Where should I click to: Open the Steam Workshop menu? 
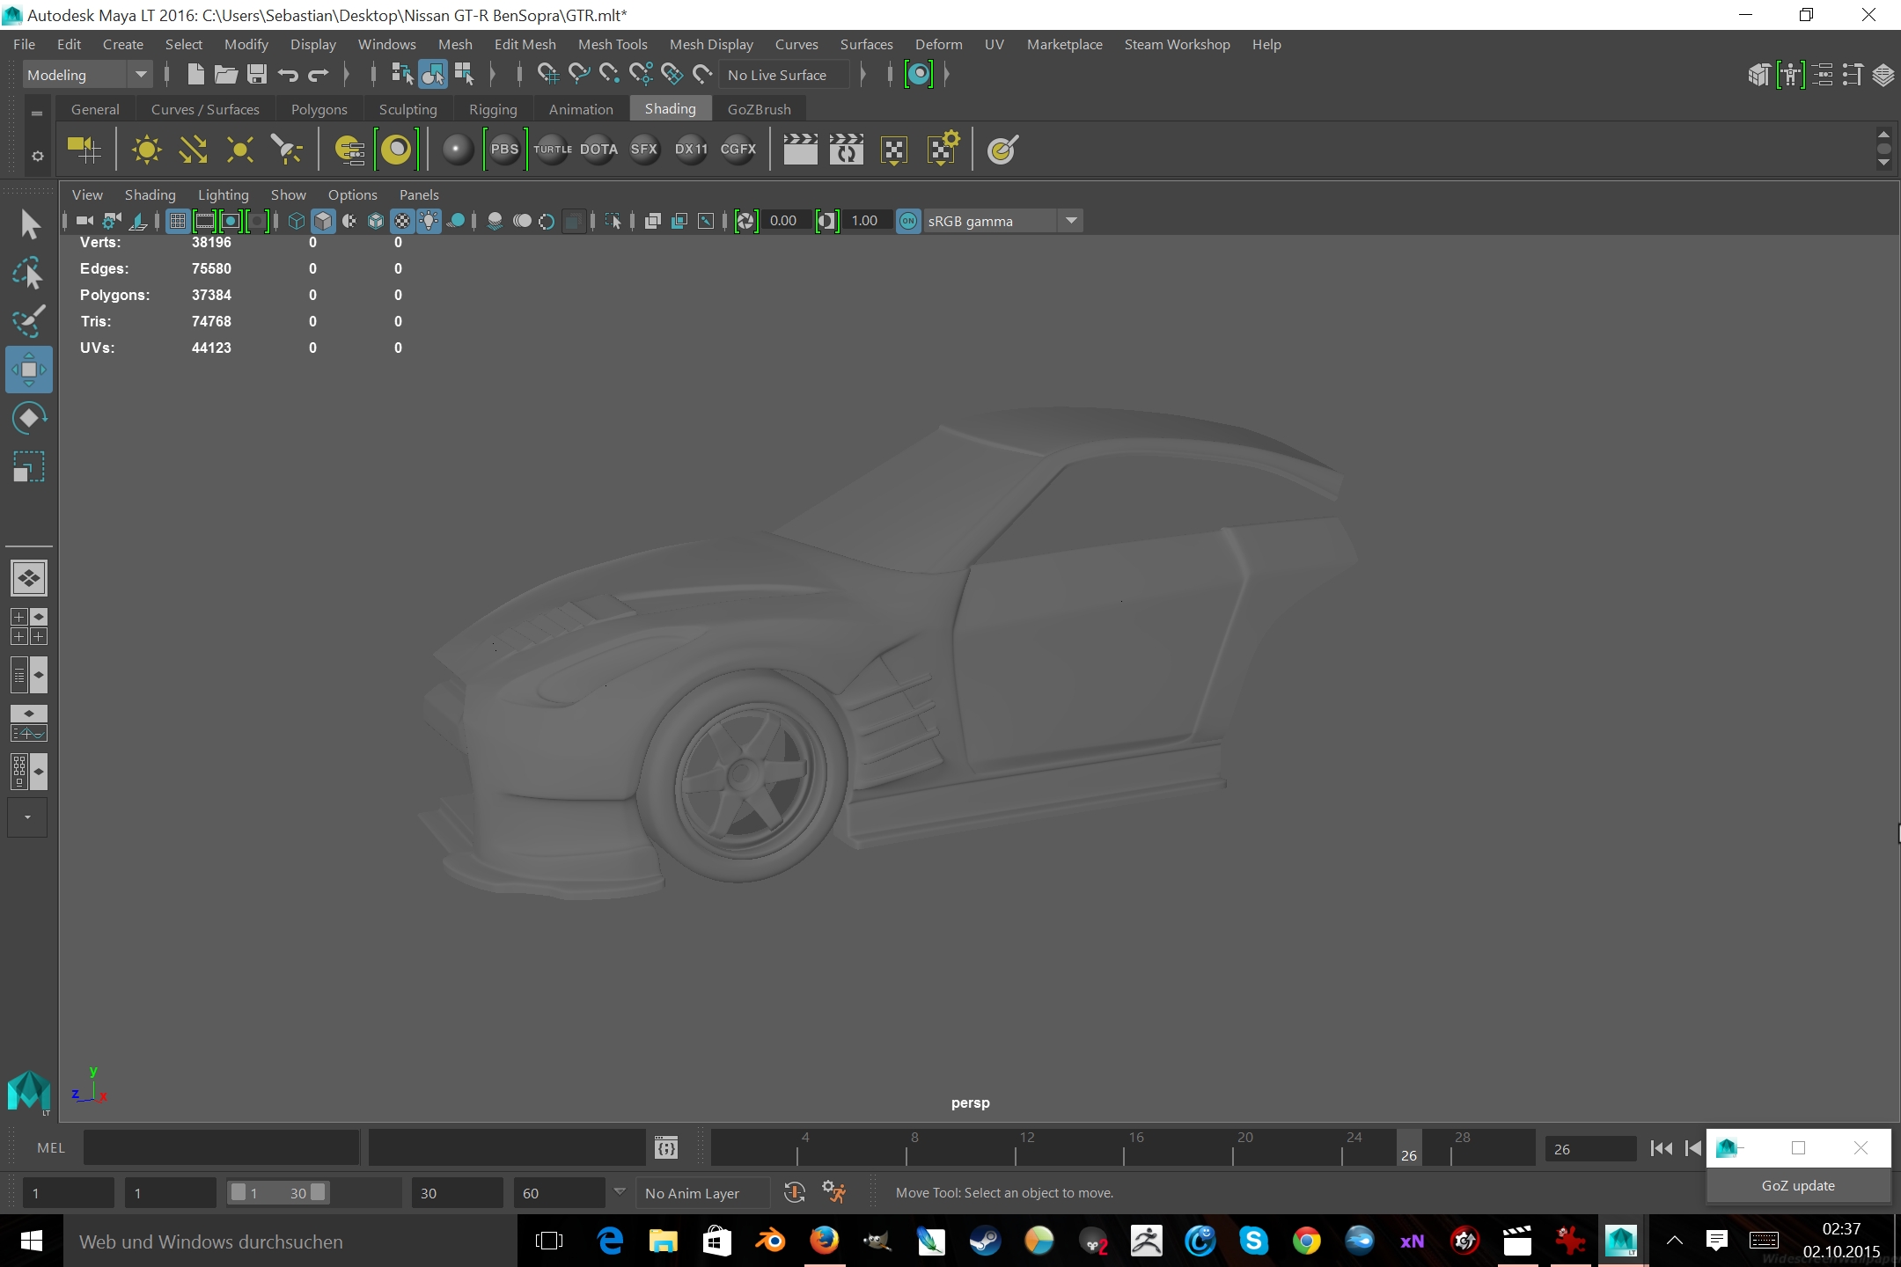coord(1177,44)
